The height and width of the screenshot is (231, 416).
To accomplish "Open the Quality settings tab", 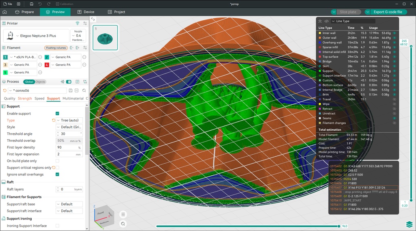I will coord(10,98).
